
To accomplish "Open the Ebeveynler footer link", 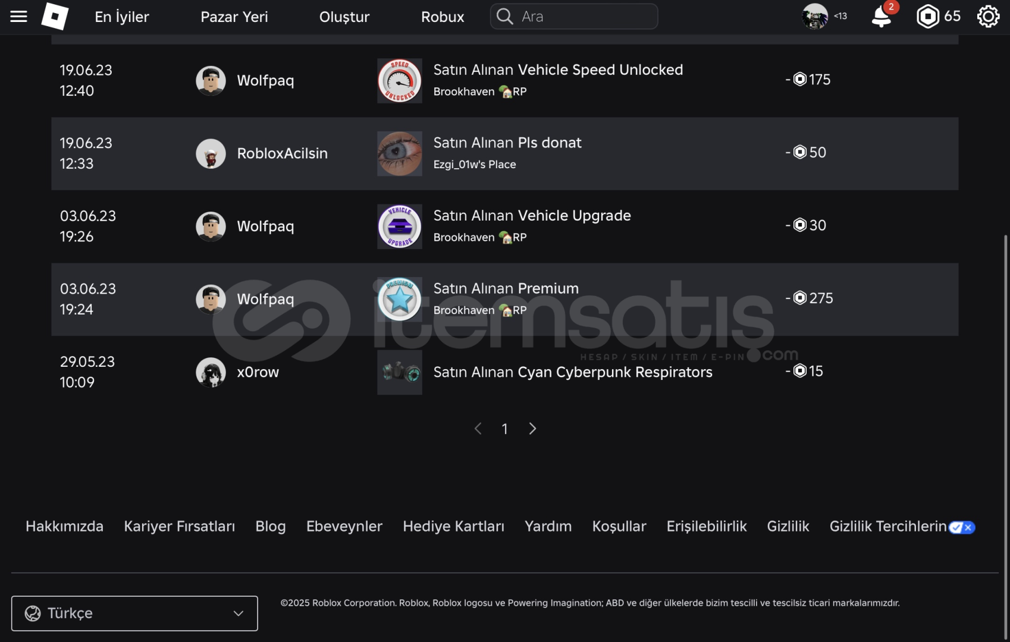I will click(x=344, y=527).
